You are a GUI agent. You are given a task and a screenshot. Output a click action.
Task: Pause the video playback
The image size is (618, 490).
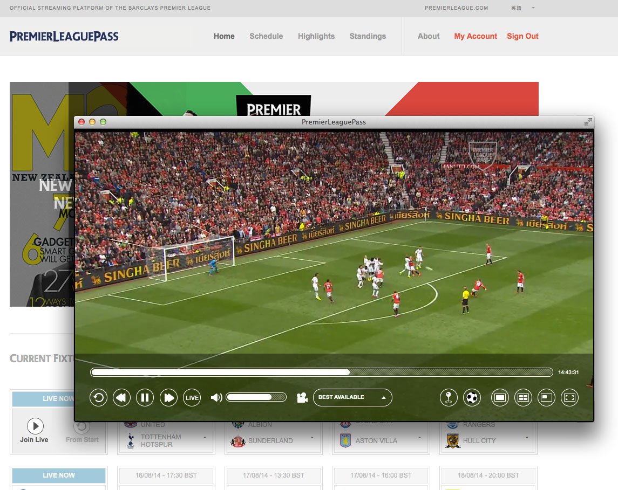point(145,397)
